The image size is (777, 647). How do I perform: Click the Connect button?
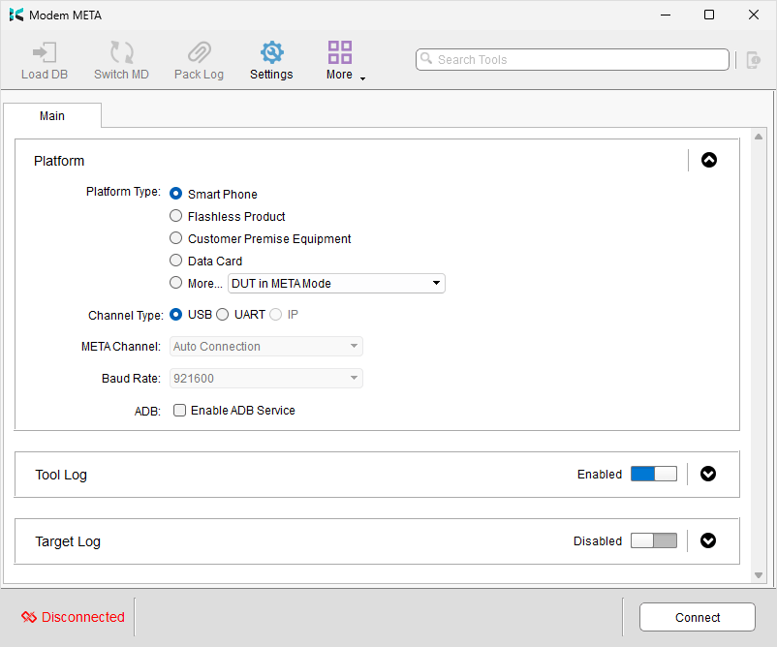pyautogui.click(x=698, y=617)
